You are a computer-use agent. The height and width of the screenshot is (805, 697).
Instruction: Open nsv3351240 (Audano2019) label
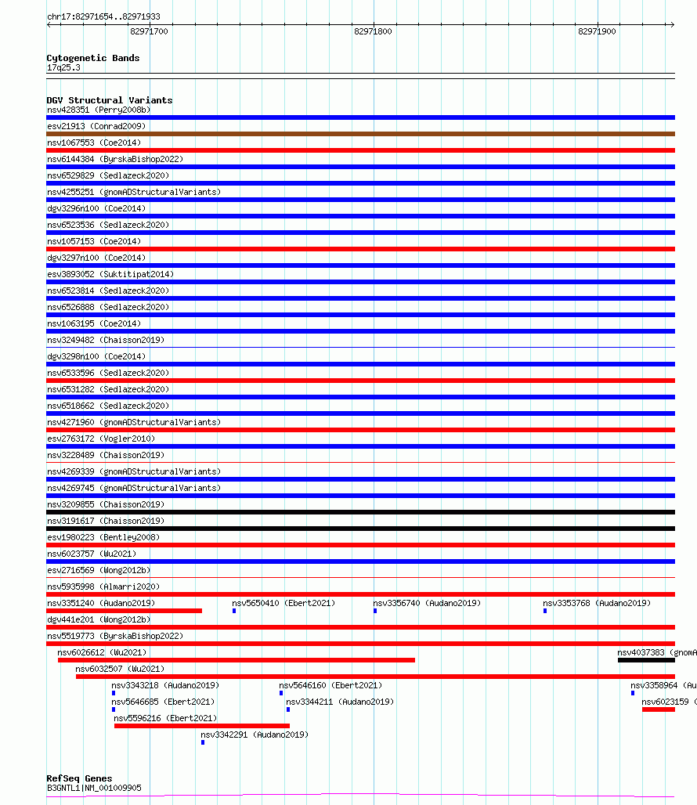coord(101,603)
